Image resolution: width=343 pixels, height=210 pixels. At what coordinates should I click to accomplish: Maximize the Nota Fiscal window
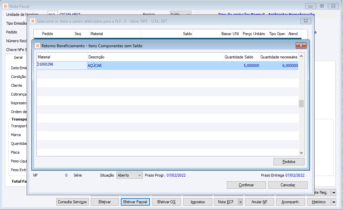pos(322,6)
